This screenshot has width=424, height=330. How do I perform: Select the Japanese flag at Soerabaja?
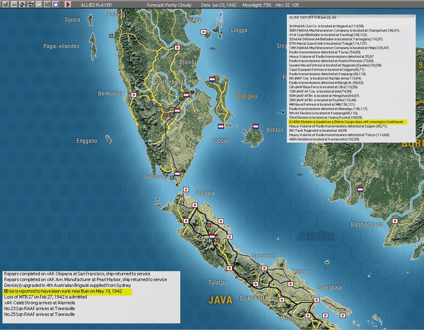tap(317, 300)
